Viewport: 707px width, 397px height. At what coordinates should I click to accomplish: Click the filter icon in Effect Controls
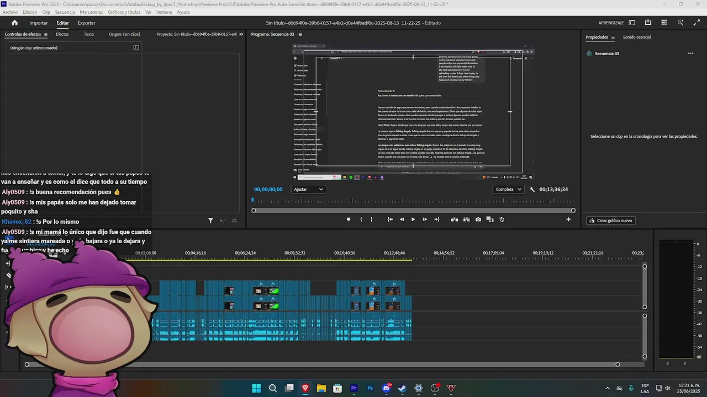pos(210,221)
